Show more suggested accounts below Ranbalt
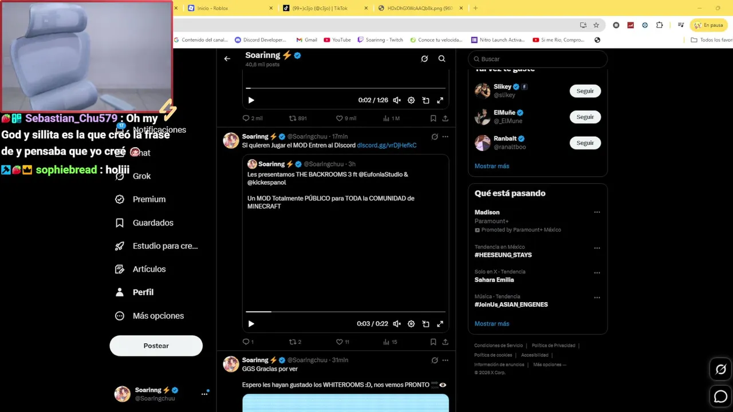Viewport: 733px width, 412px height. 492,166
